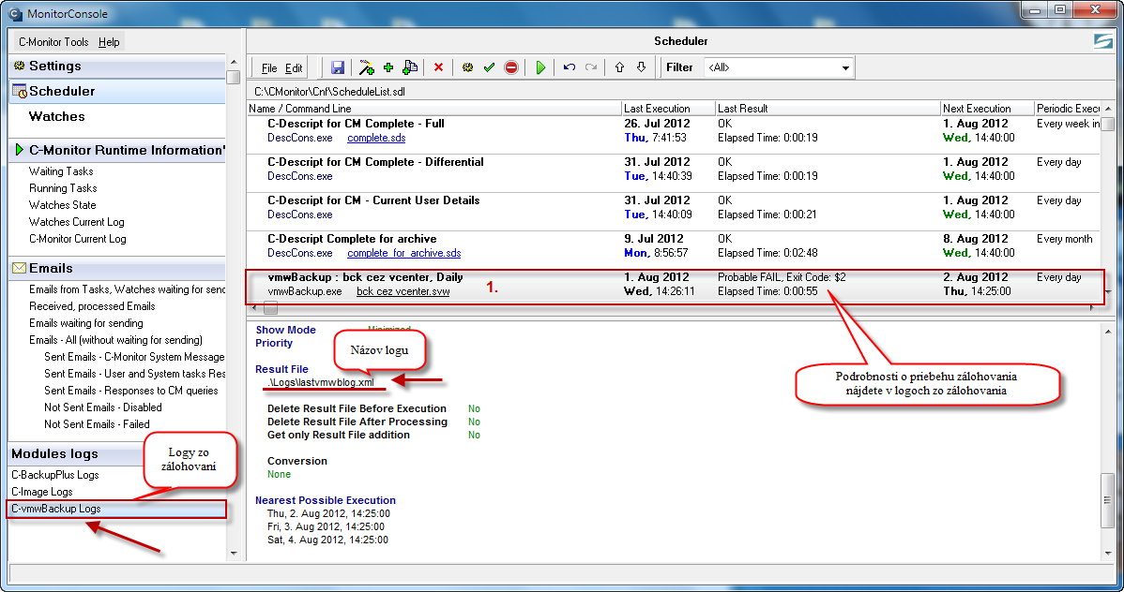
Task: Click the sidebar scrollbar down arrow
Action: click(x=233, y=554)
